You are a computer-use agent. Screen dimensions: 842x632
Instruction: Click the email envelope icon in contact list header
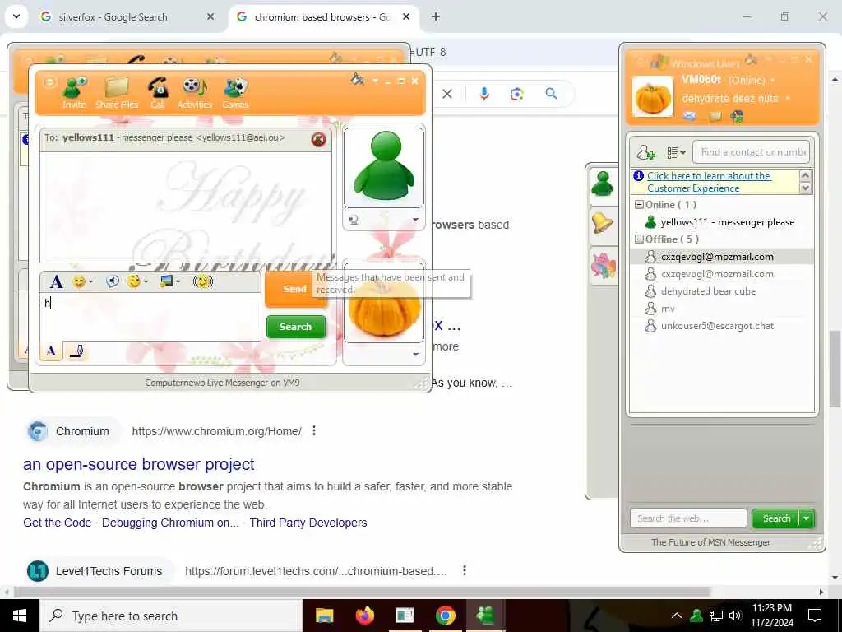pos(690,115)
